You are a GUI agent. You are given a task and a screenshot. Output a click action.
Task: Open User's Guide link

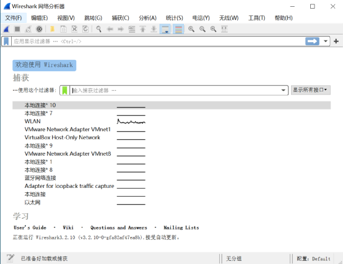click(30, 228)
